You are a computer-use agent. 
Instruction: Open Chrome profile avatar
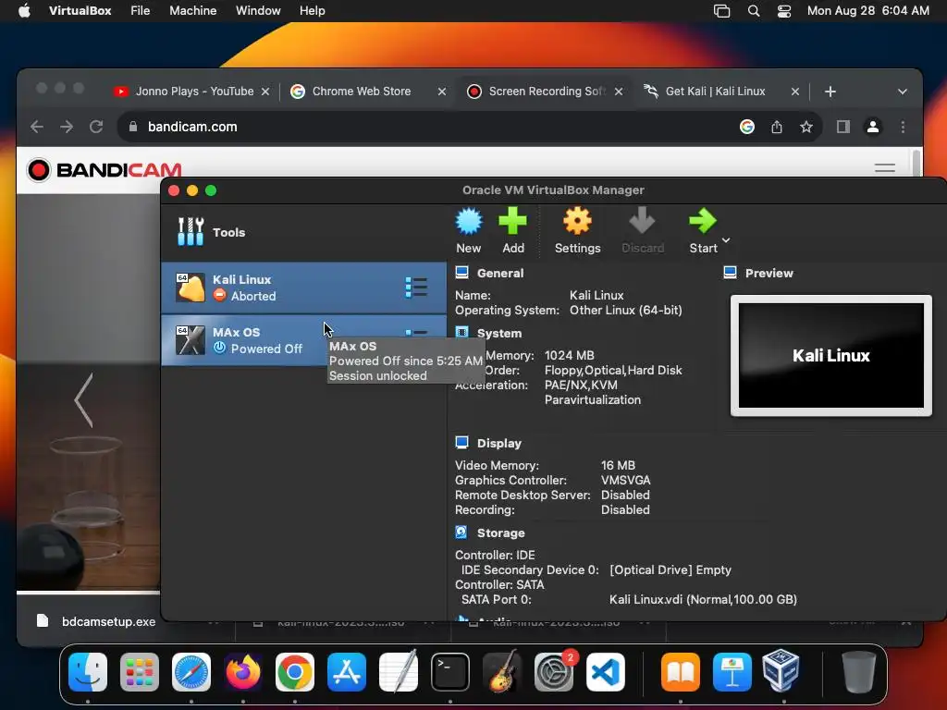tap(873, 127)
